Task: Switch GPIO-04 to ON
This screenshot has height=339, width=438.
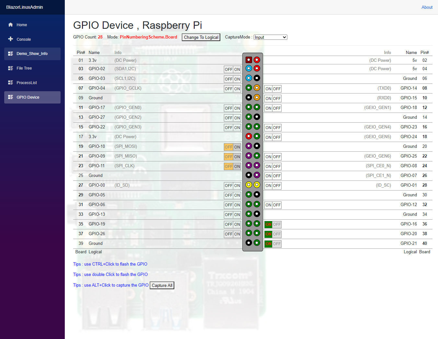Action: (237, 89)
